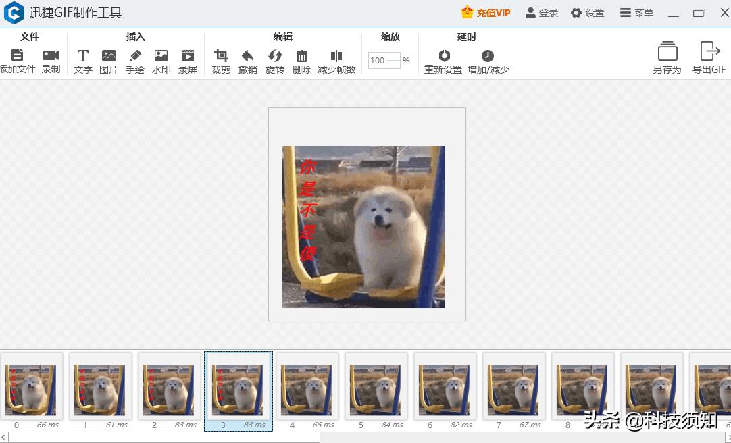Undo the last action with 撤销

[x=248, y=56]
